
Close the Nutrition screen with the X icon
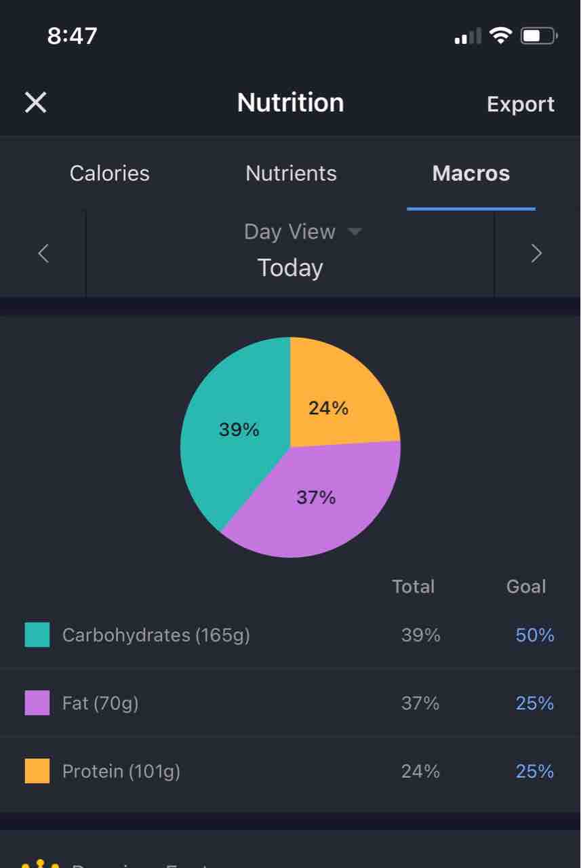35,103
